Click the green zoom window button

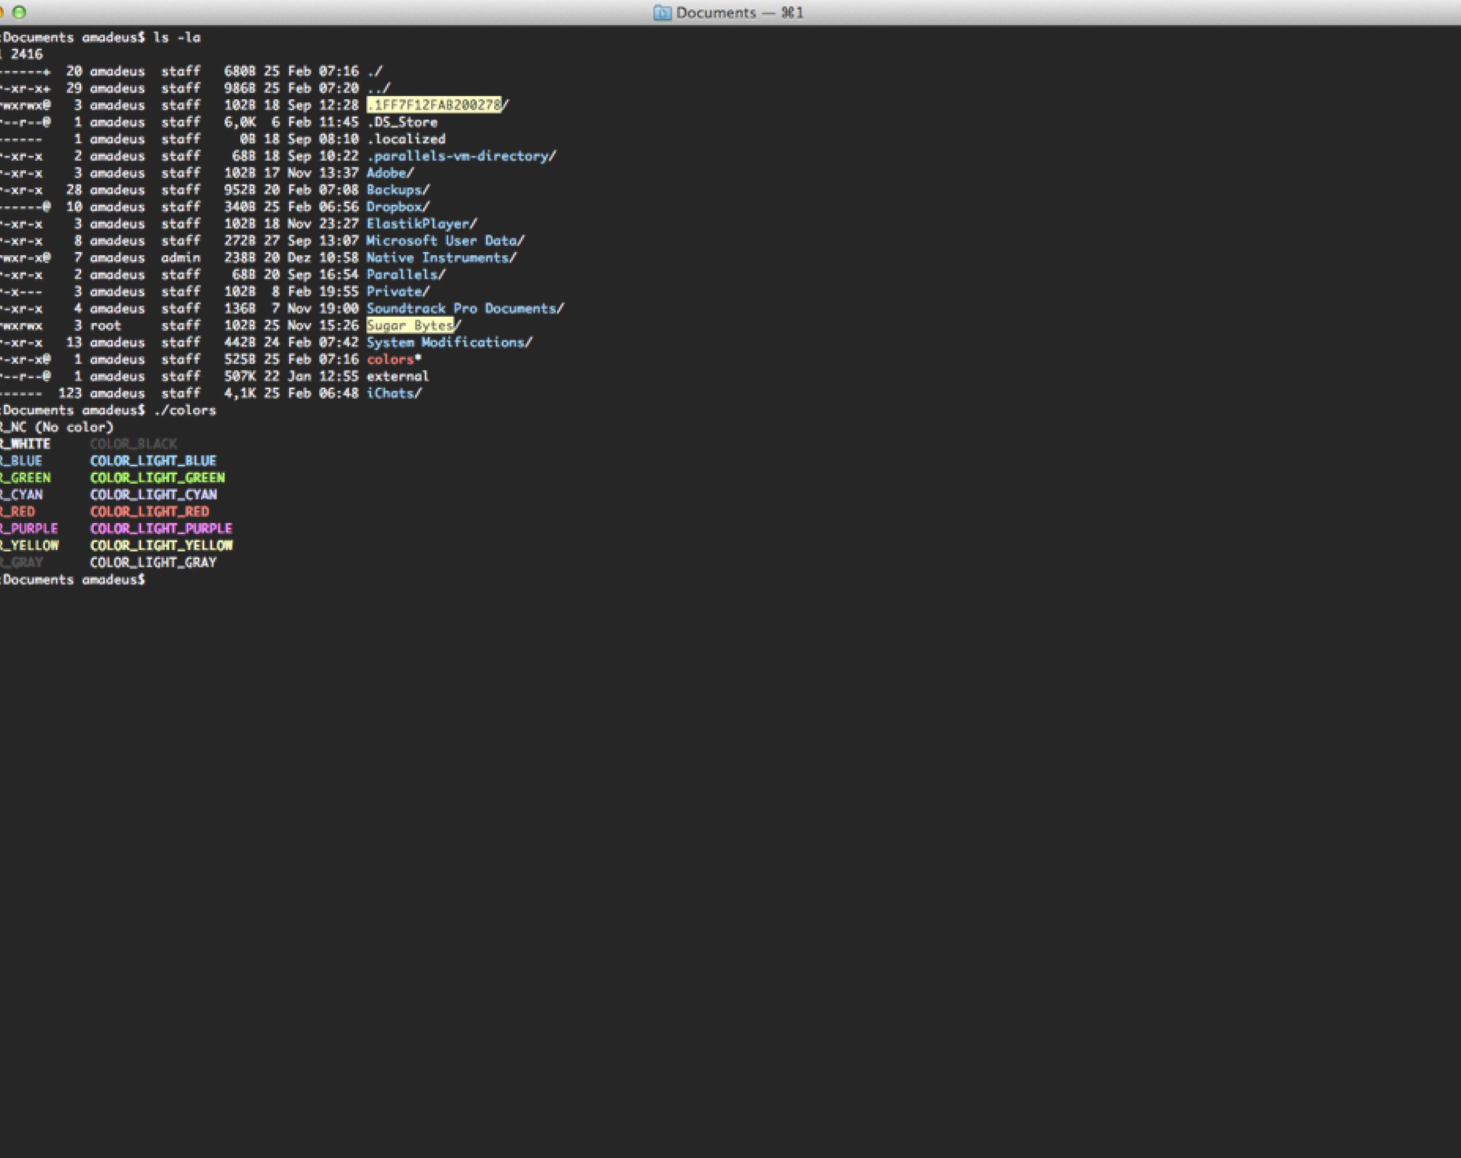(x=20, y=12)
